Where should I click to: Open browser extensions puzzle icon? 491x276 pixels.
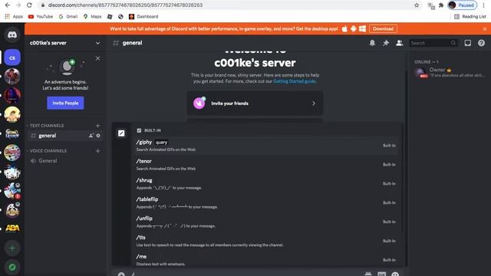(x=441, y=5)
